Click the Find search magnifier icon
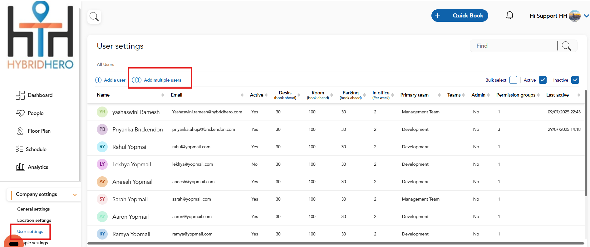Screen dimensions: 590x247 click(x=566, y=46)
